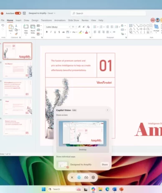
Task: Click the New Slide icon
Action: tap(26, 29)
